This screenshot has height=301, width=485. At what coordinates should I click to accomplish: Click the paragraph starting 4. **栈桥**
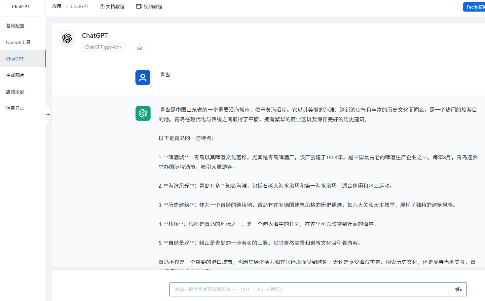268,224
